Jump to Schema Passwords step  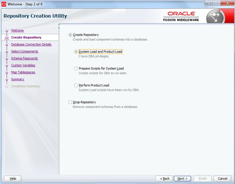(24, 58)
